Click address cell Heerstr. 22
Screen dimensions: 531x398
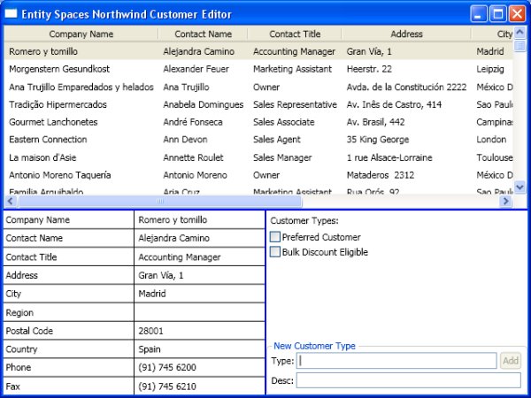[x=369, y=69]
